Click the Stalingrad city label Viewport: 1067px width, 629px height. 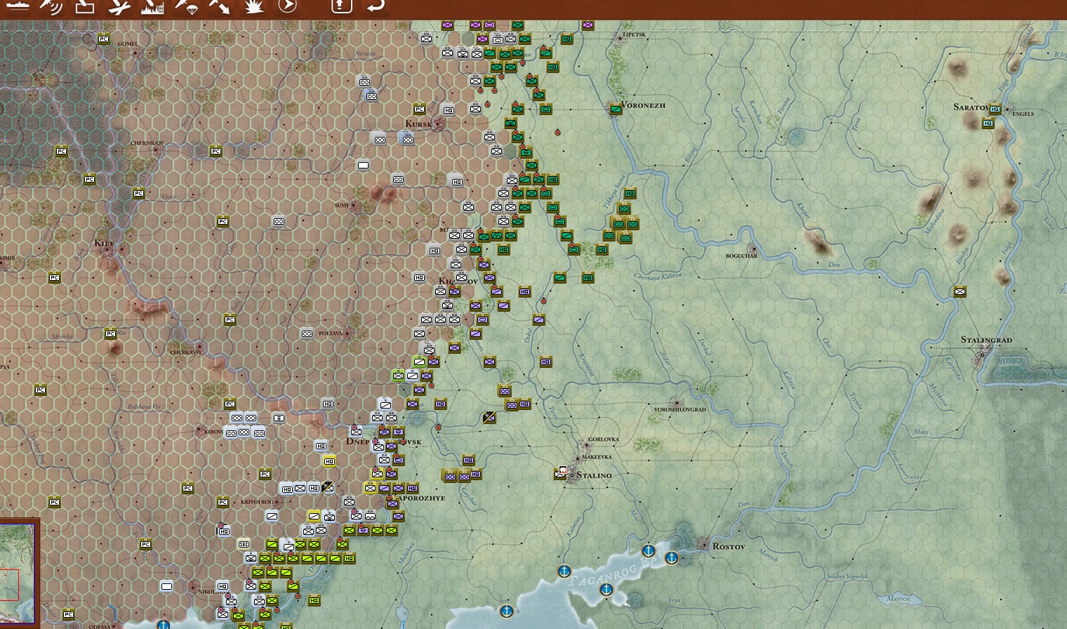(986, 340)
